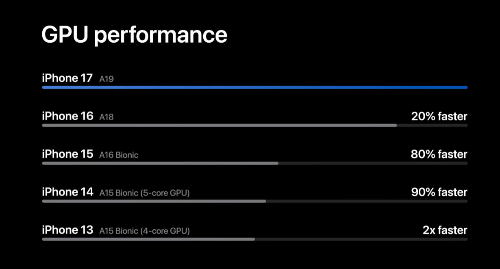Select the iPhone 14 label
Screen dimensions: 500x269
[x=67, y=192]
